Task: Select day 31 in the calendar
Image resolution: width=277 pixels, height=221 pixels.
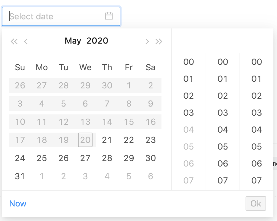Action: [20, 176]
